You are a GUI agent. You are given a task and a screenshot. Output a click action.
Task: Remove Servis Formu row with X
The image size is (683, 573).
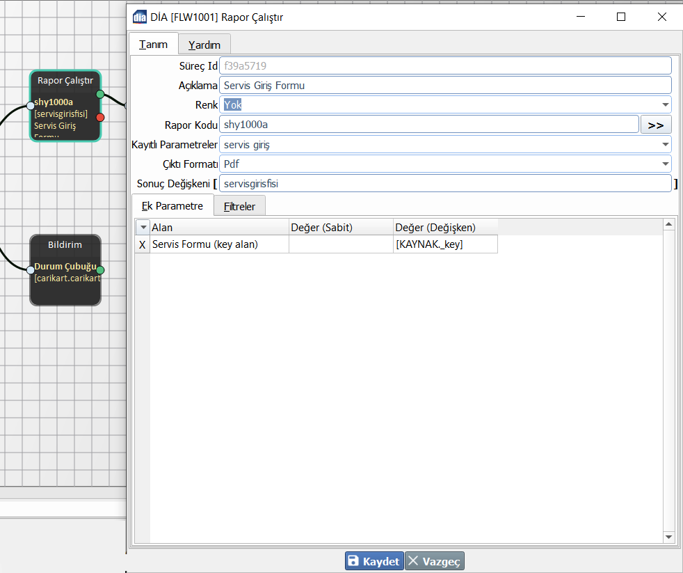click(x=143, y=244)
